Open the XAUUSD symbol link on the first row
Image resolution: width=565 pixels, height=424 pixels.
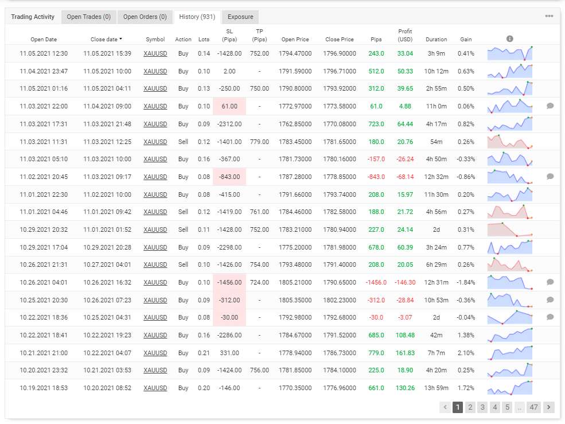coord(155,53)
